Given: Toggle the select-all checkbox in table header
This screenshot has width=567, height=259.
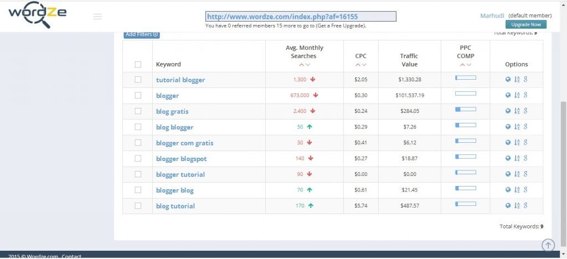Looking at the screenshot, I should pyautogui.click(x=138, y=64).
